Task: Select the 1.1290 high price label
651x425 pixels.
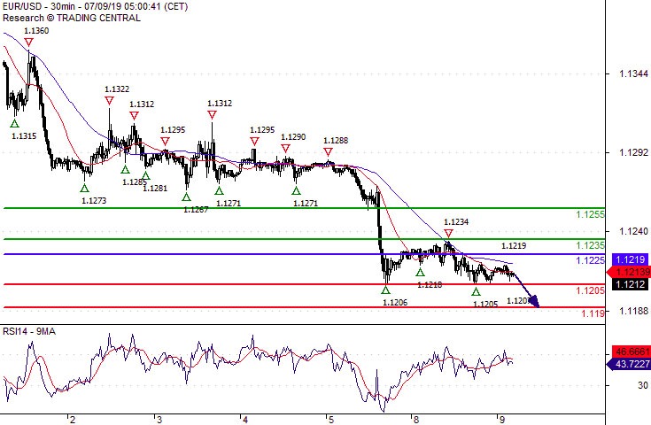Action: coord(293,137)
